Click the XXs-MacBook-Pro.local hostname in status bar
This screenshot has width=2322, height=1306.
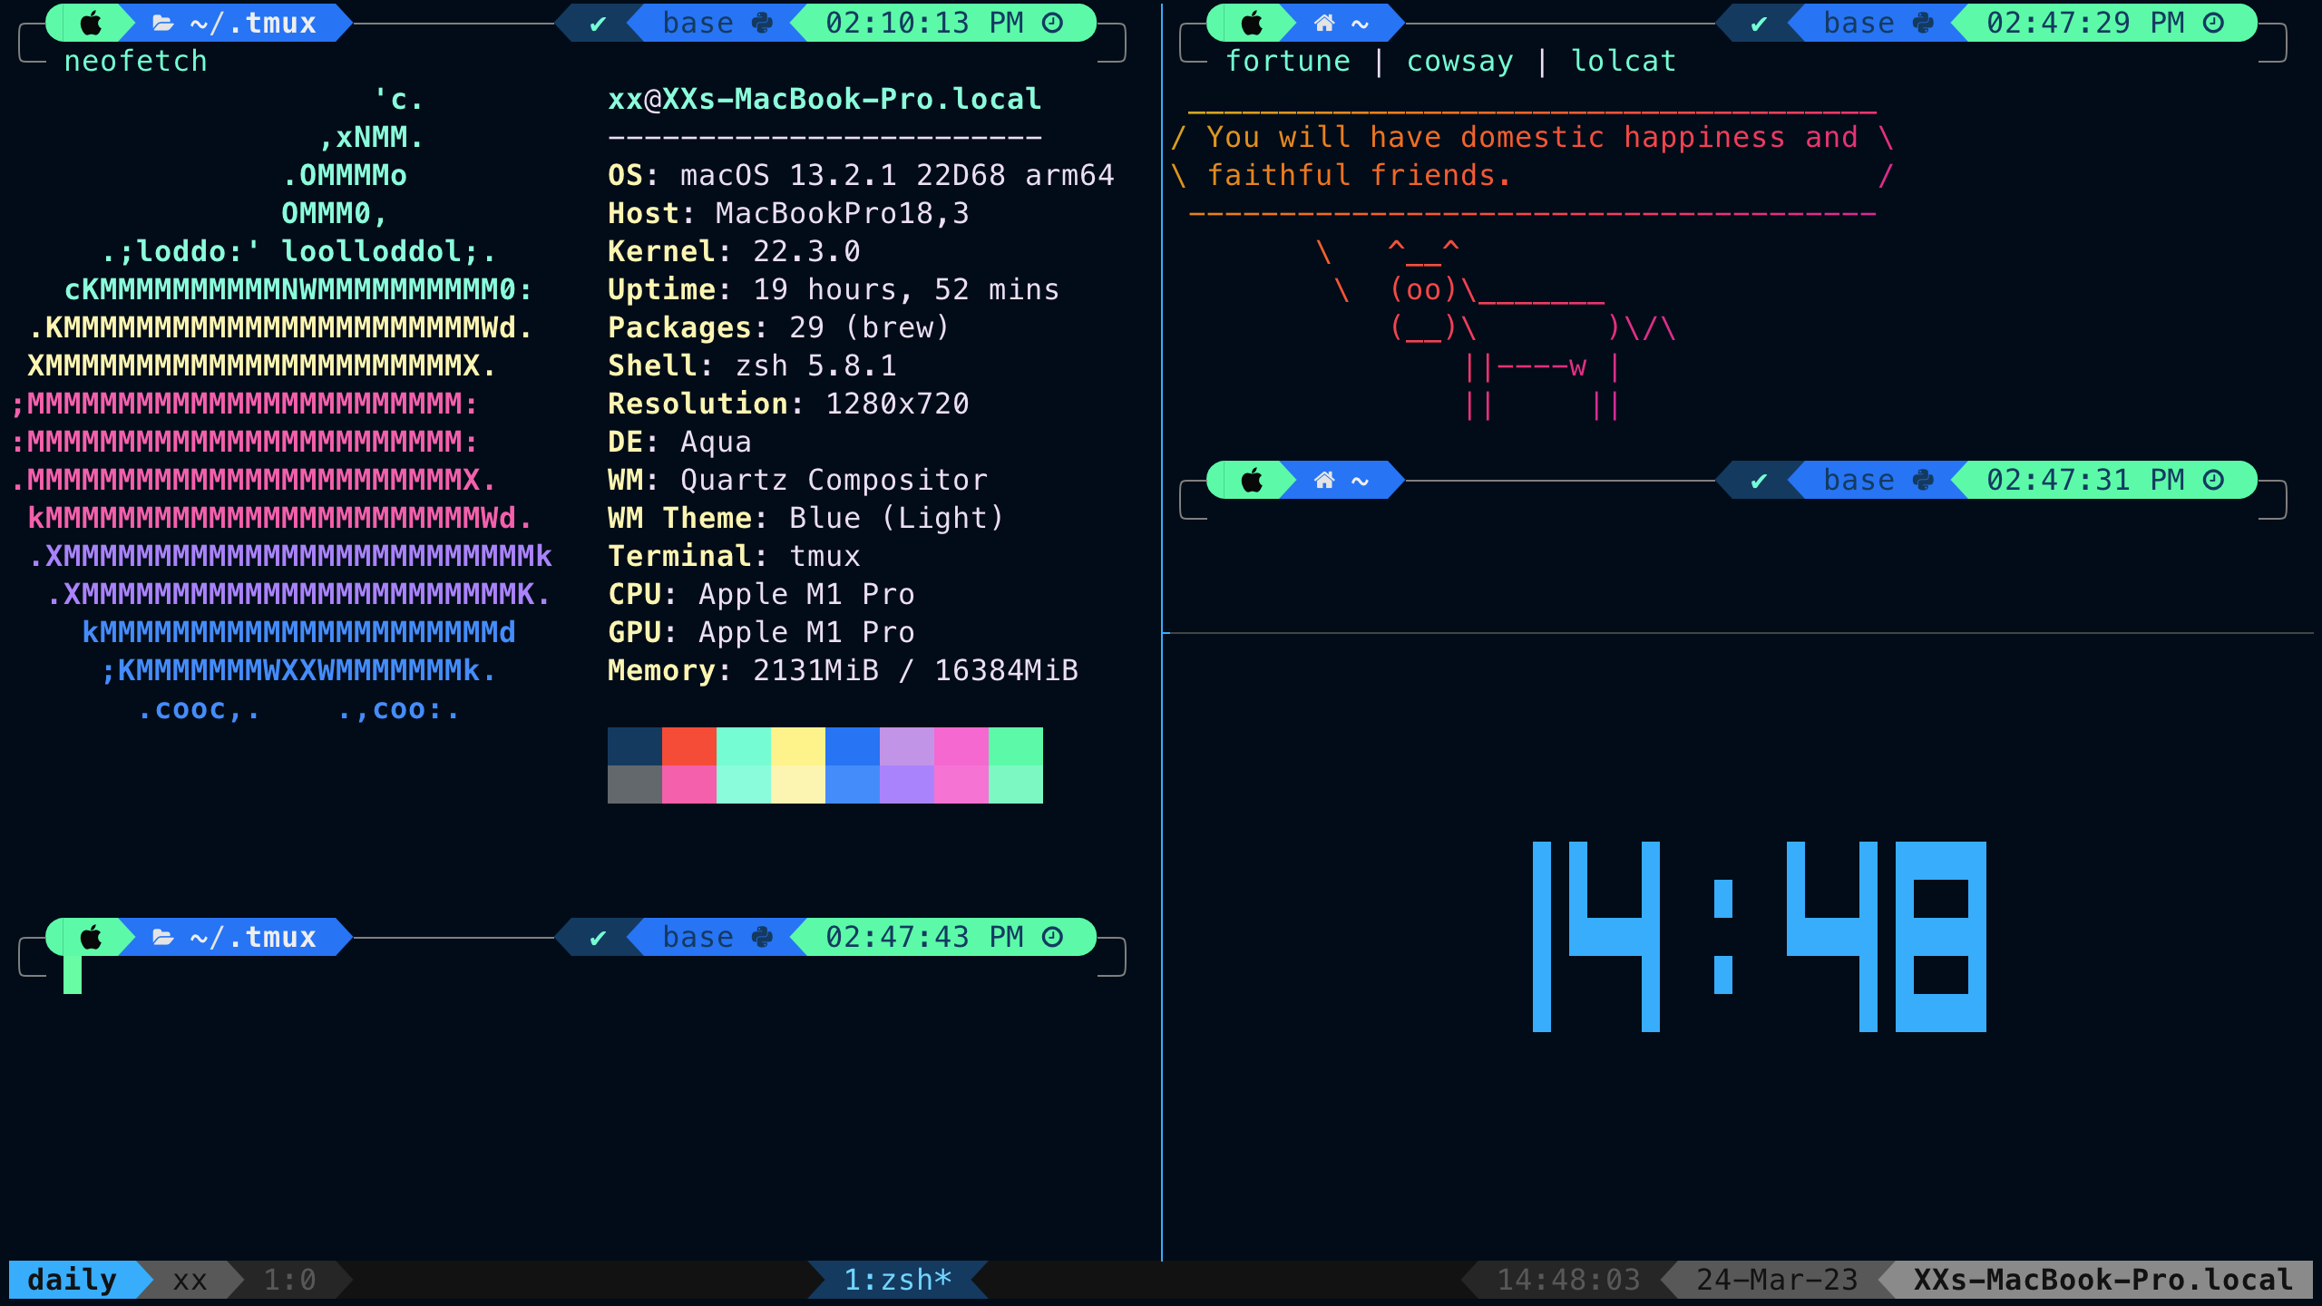pos(2103,1280)
